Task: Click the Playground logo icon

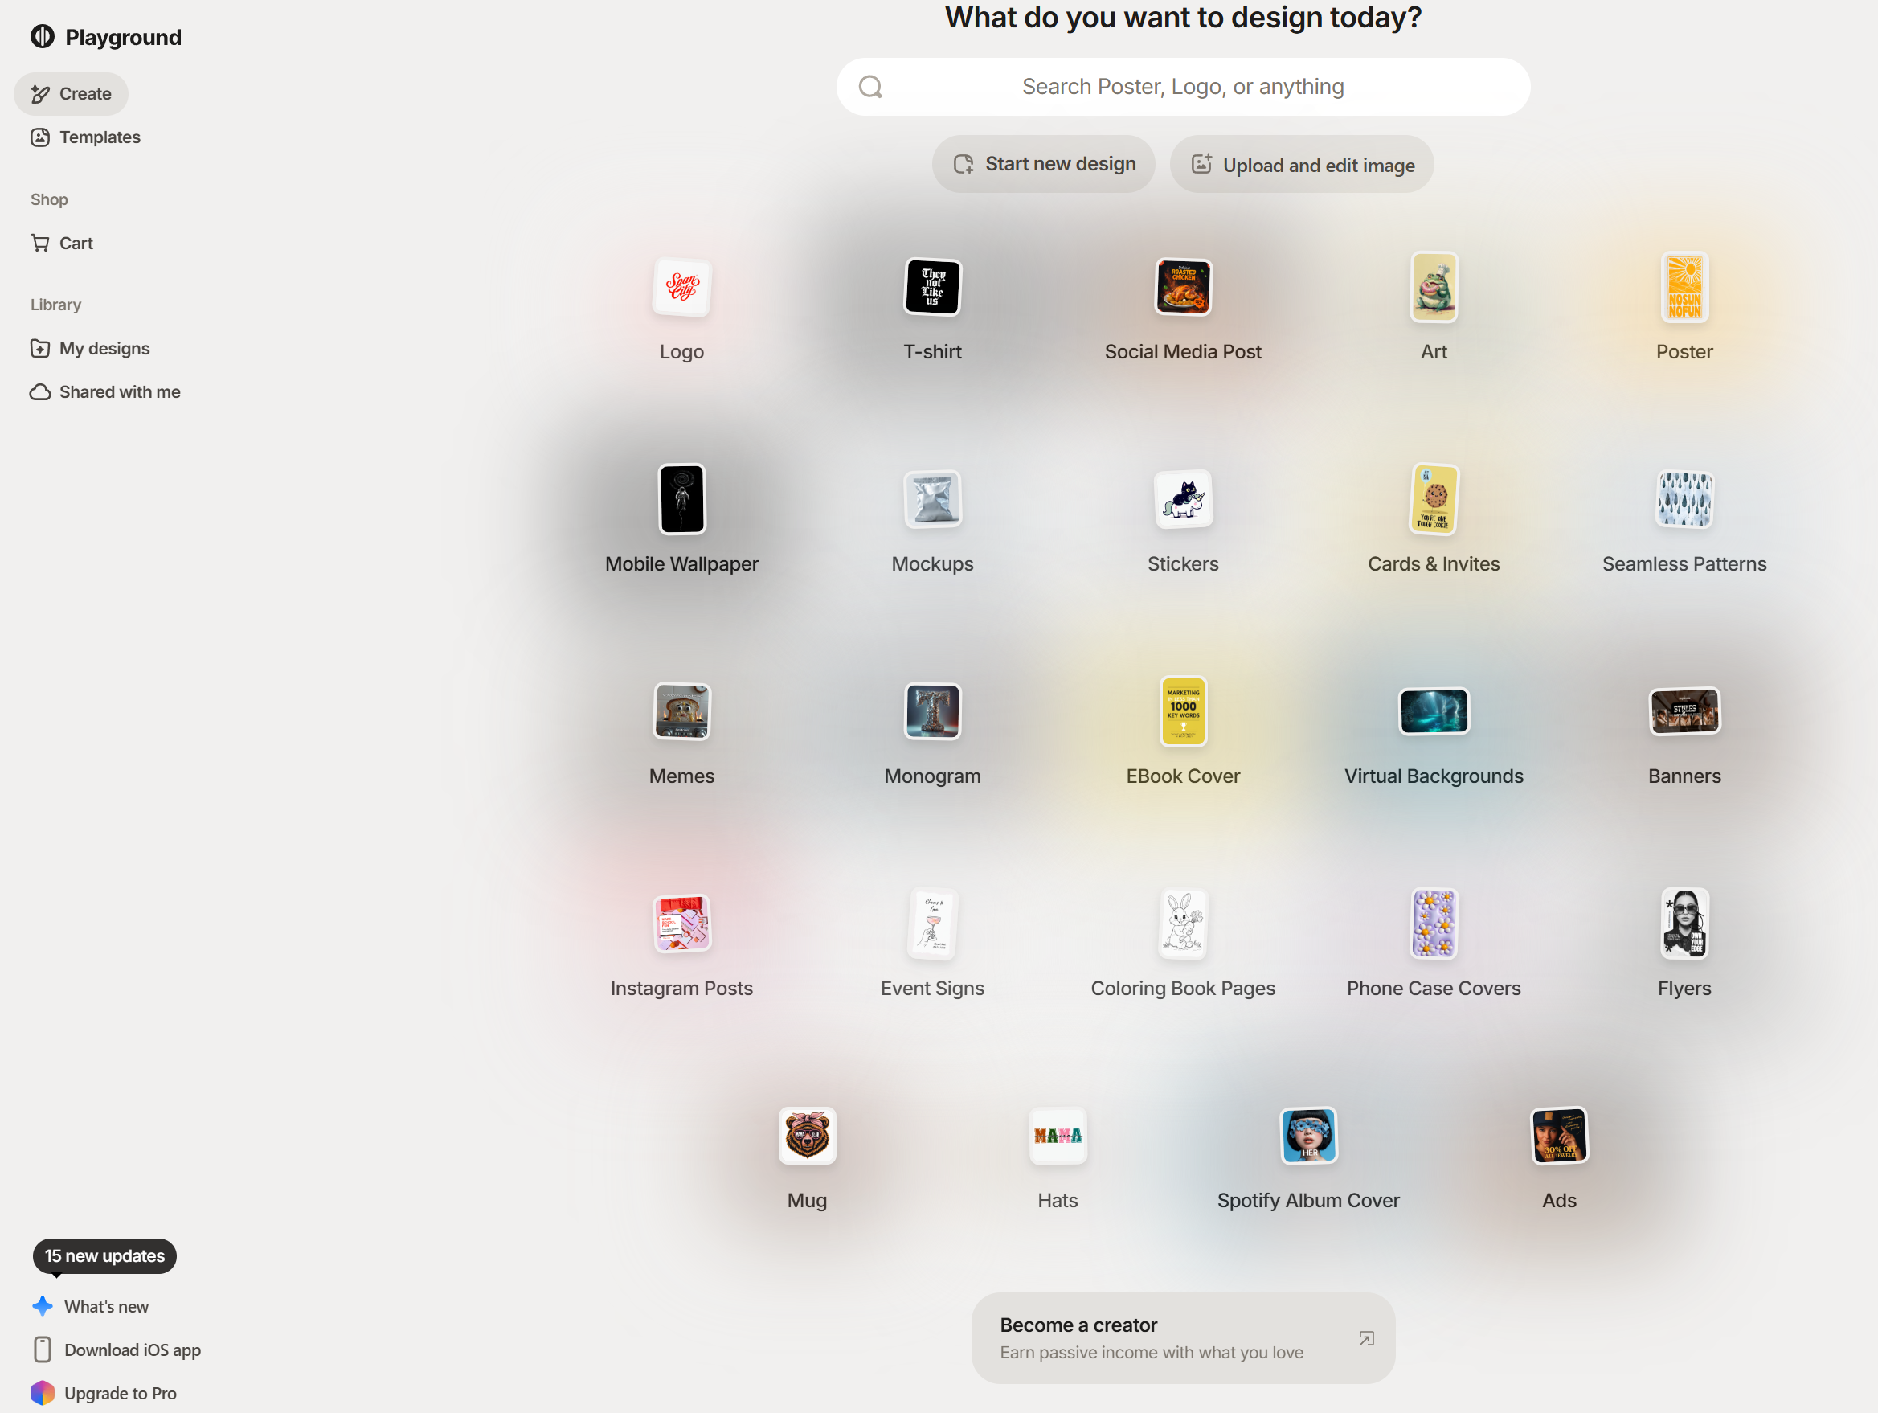Action: click(x=42, y=36)
